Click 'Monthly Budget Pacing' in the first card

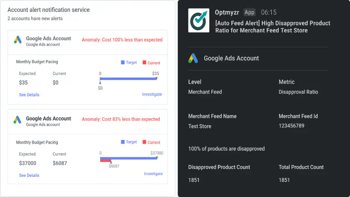click(x=37, y=62)
